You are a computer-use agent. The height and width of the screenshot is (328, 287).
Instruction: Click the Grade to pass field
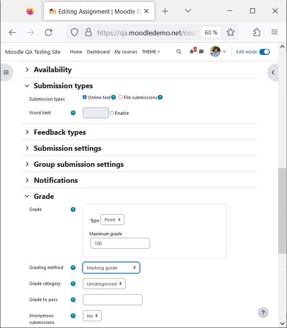click(x=112, y=300)
